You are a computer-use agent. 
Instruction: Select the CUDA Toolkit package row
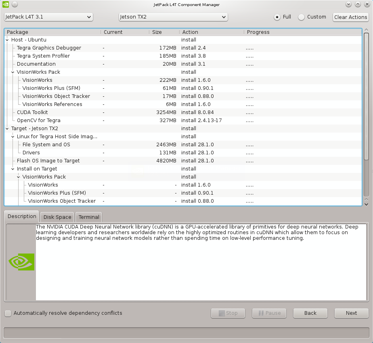point(32,112)
